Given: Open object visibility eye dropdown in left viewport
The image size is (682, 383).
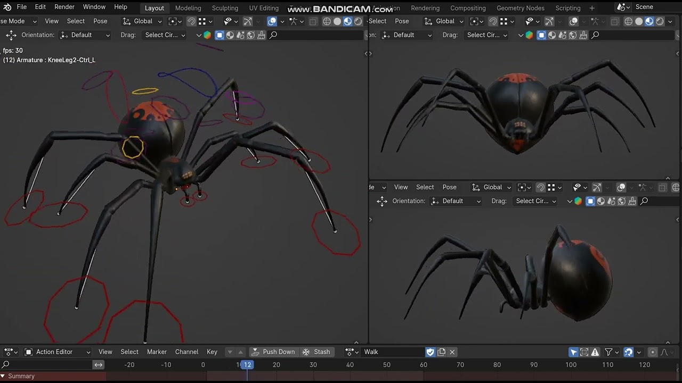Looking at the screenshot, I should 231,21.
